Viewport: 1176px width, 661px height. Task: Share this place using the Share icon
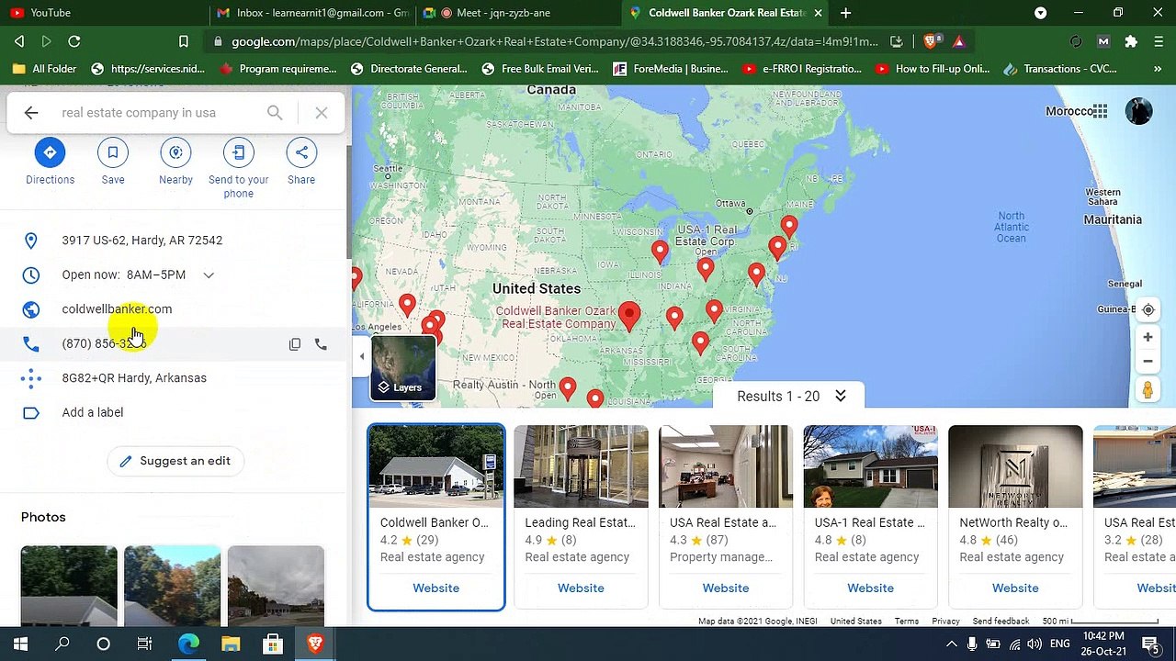coord(301,152)
